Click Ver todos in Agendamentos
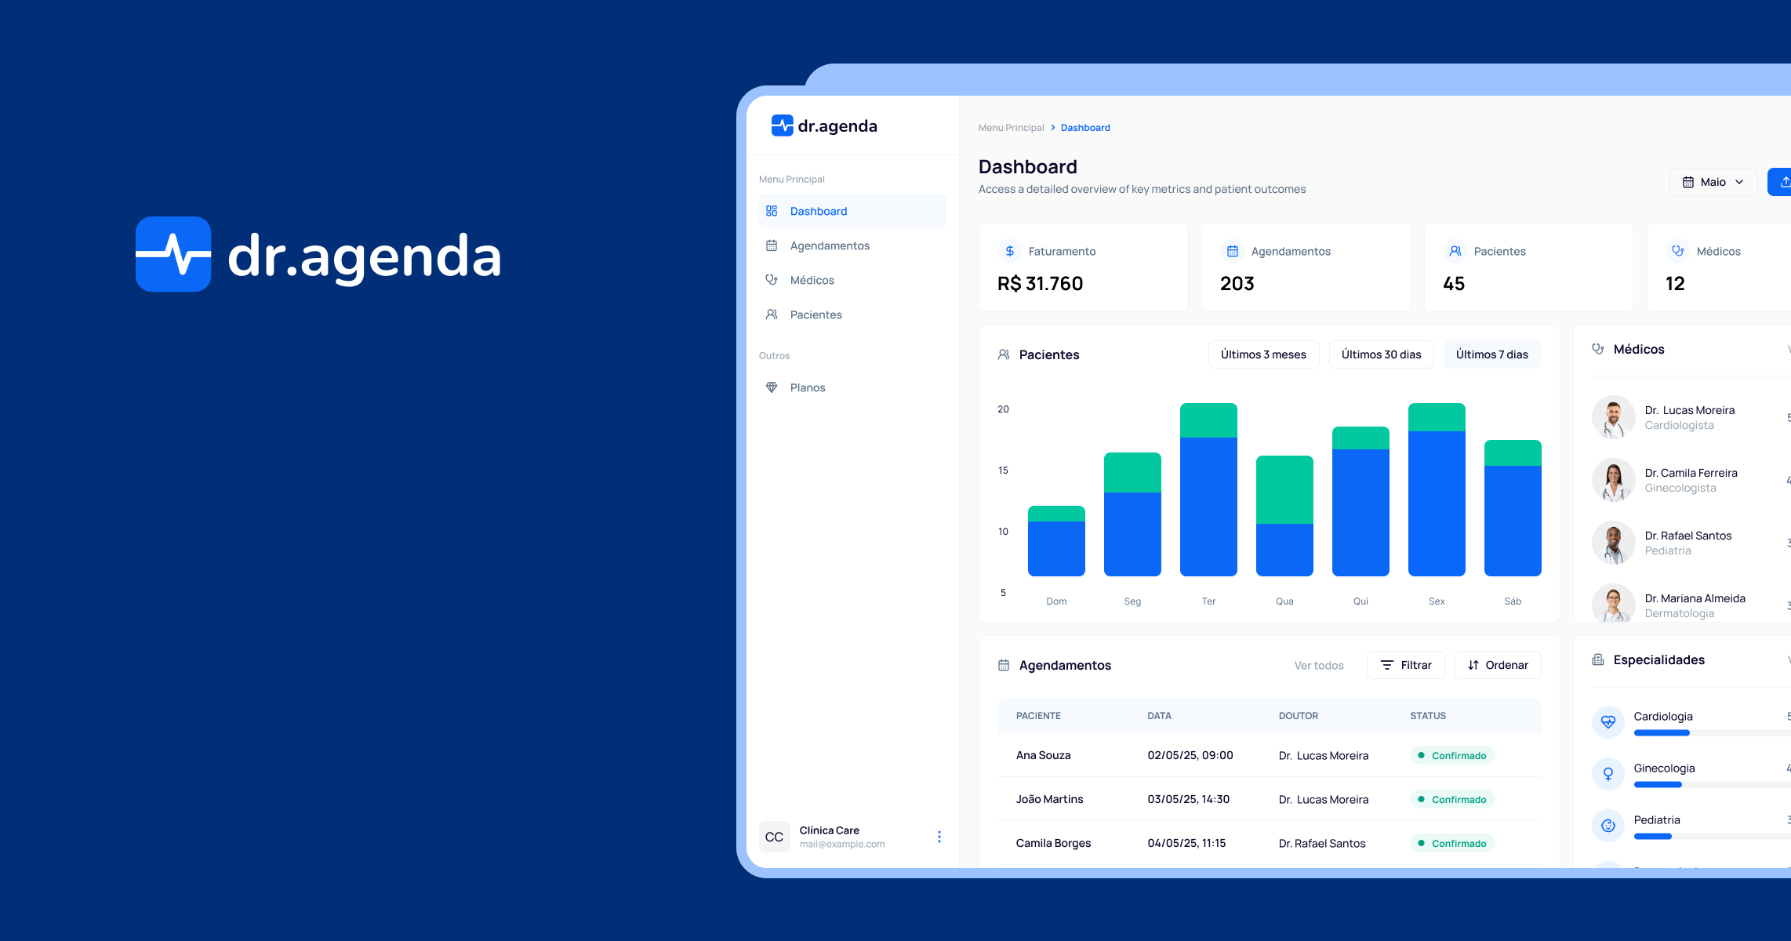The width and height of the screenshot is (1791, 941). tap(1319, 665)
